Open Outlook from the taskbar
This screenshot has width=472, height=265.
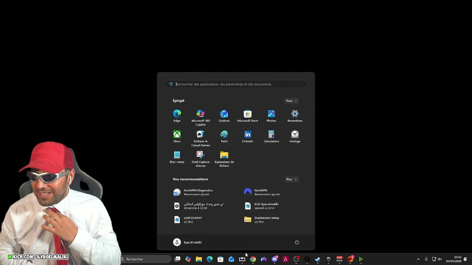[x=231, y=259]
